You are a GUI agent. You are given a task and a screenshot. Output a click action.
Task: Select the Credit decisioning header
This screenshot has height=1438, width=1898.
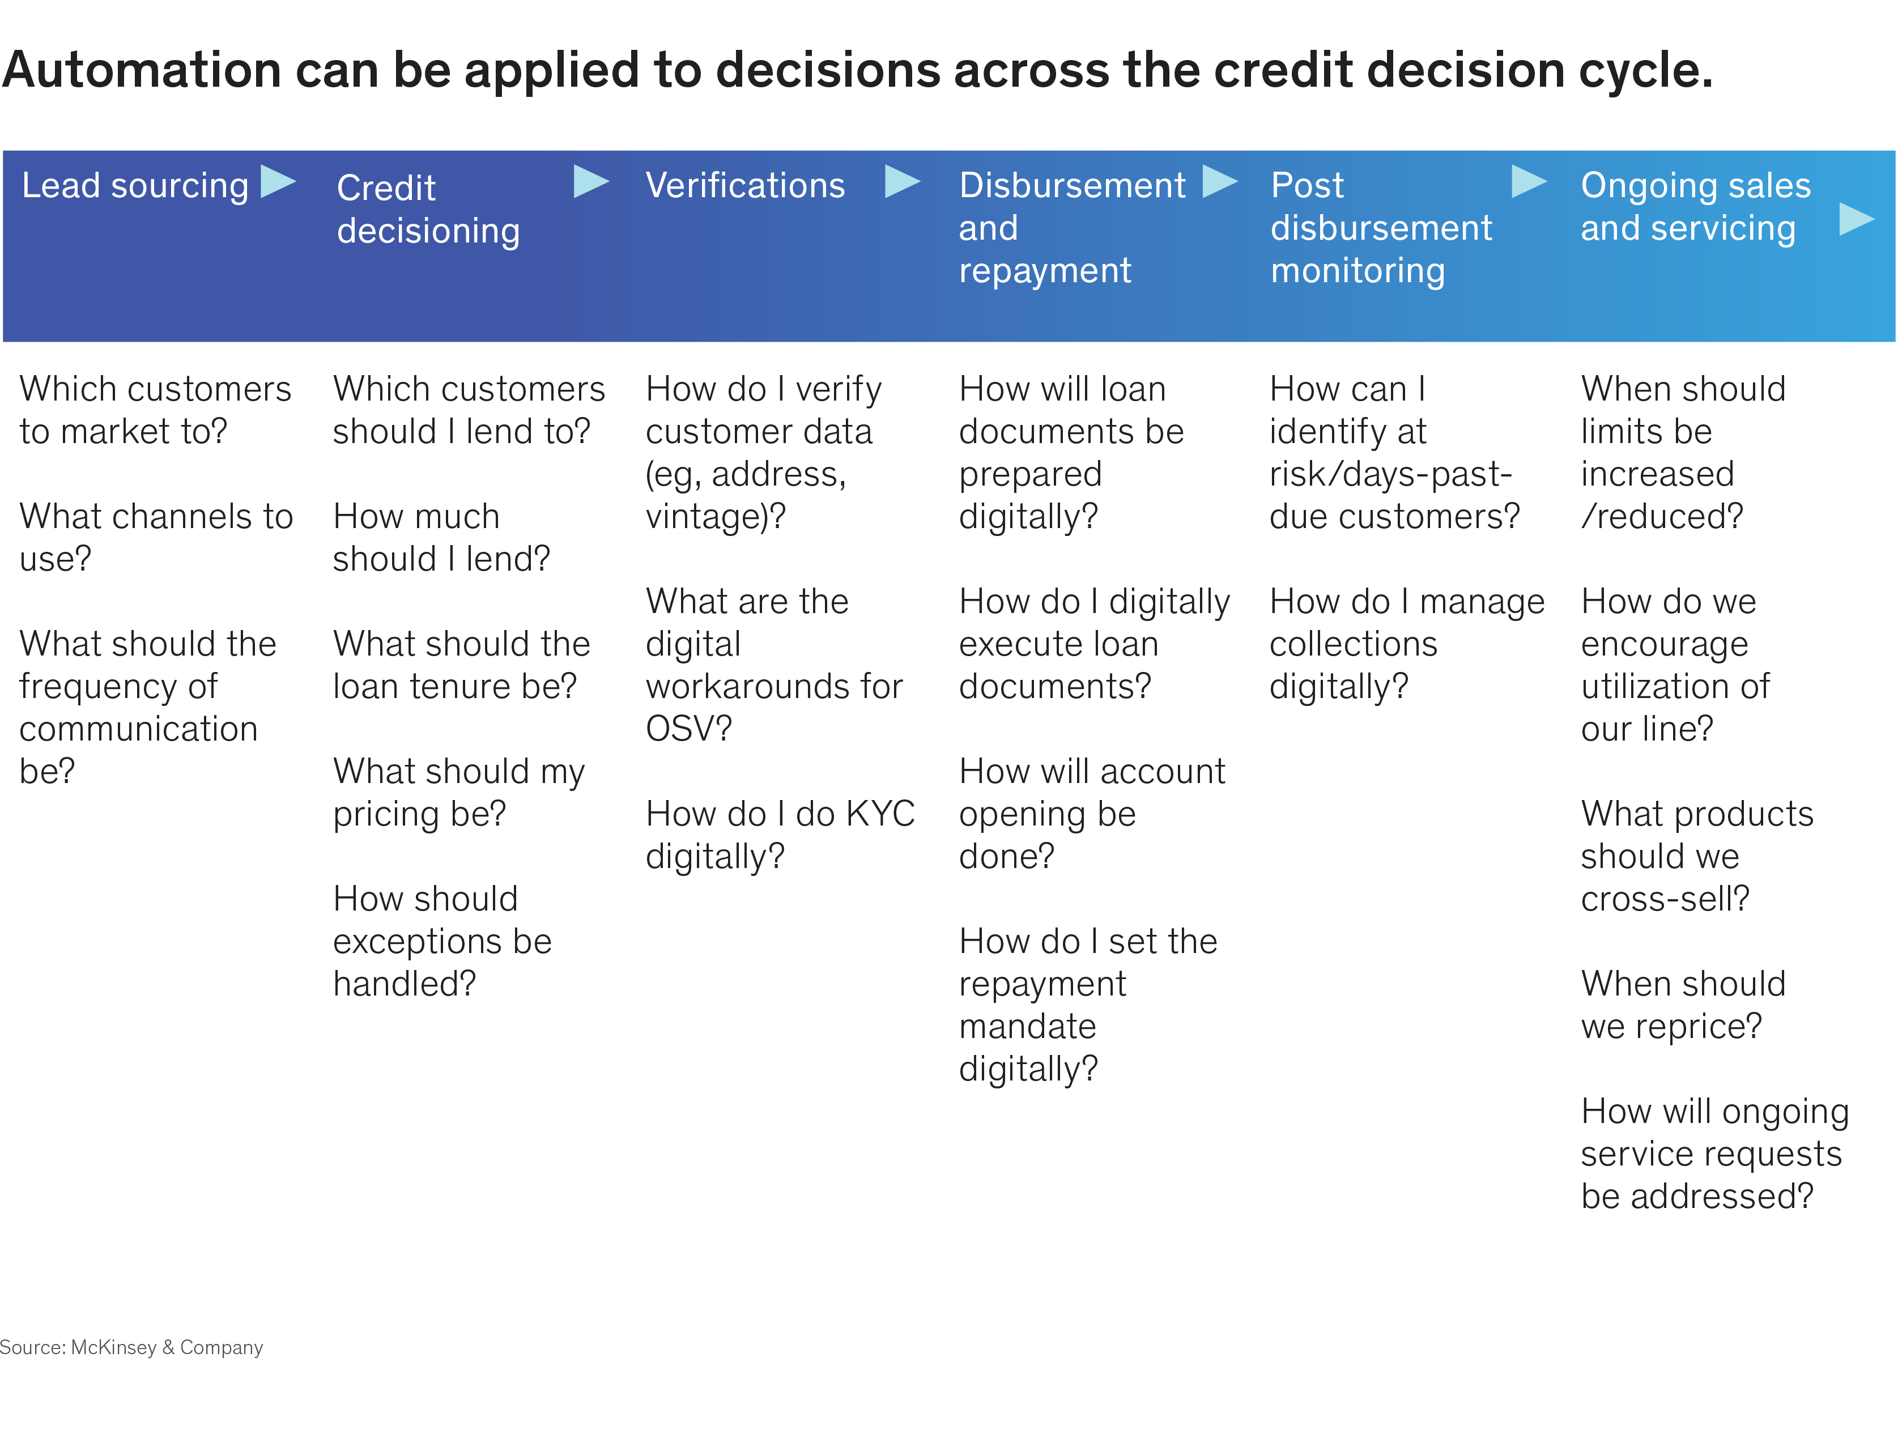pyautogui.click(x=427, y=209)
